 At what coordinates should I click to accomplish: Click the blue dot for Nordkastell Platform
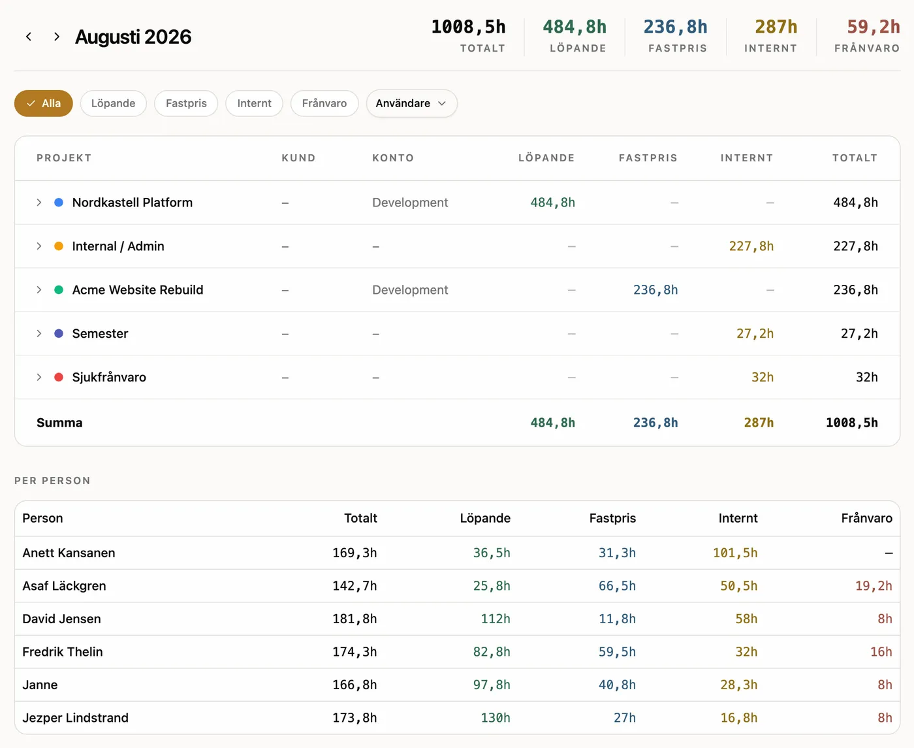point(59,203)
